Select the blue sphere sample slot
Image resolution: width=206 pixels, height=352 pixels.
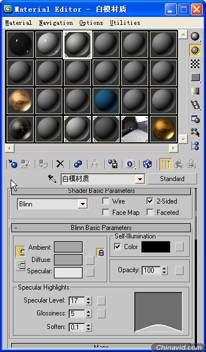point(106,101)
